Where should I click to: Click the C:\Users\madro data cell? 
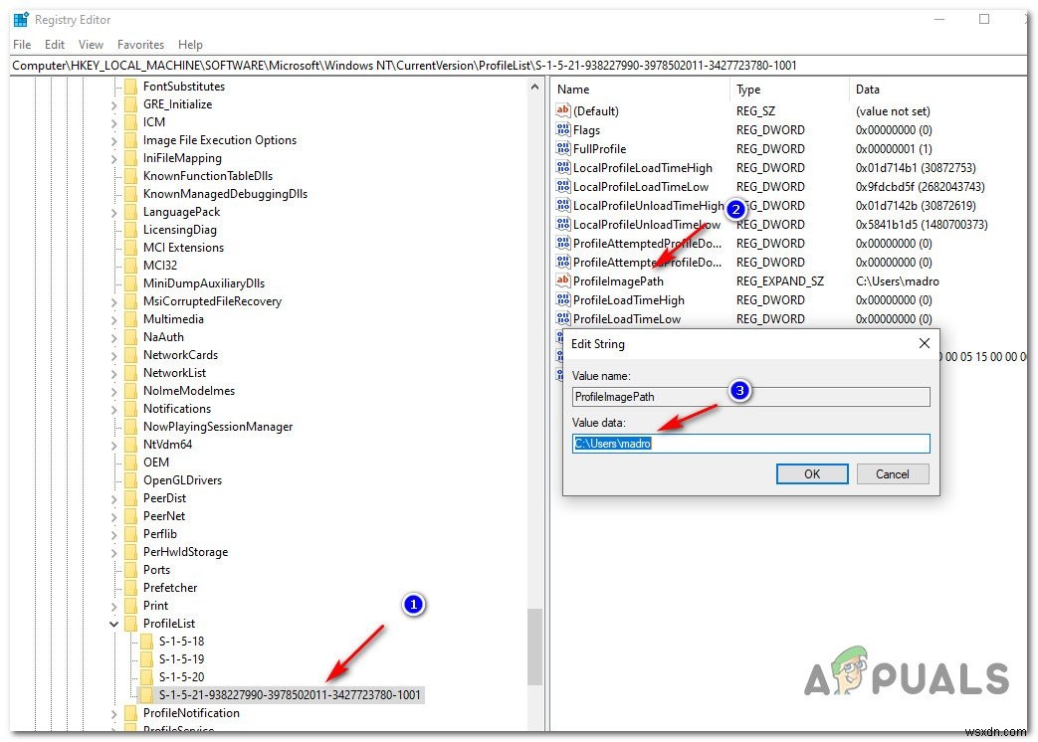[x=897, y=281]
